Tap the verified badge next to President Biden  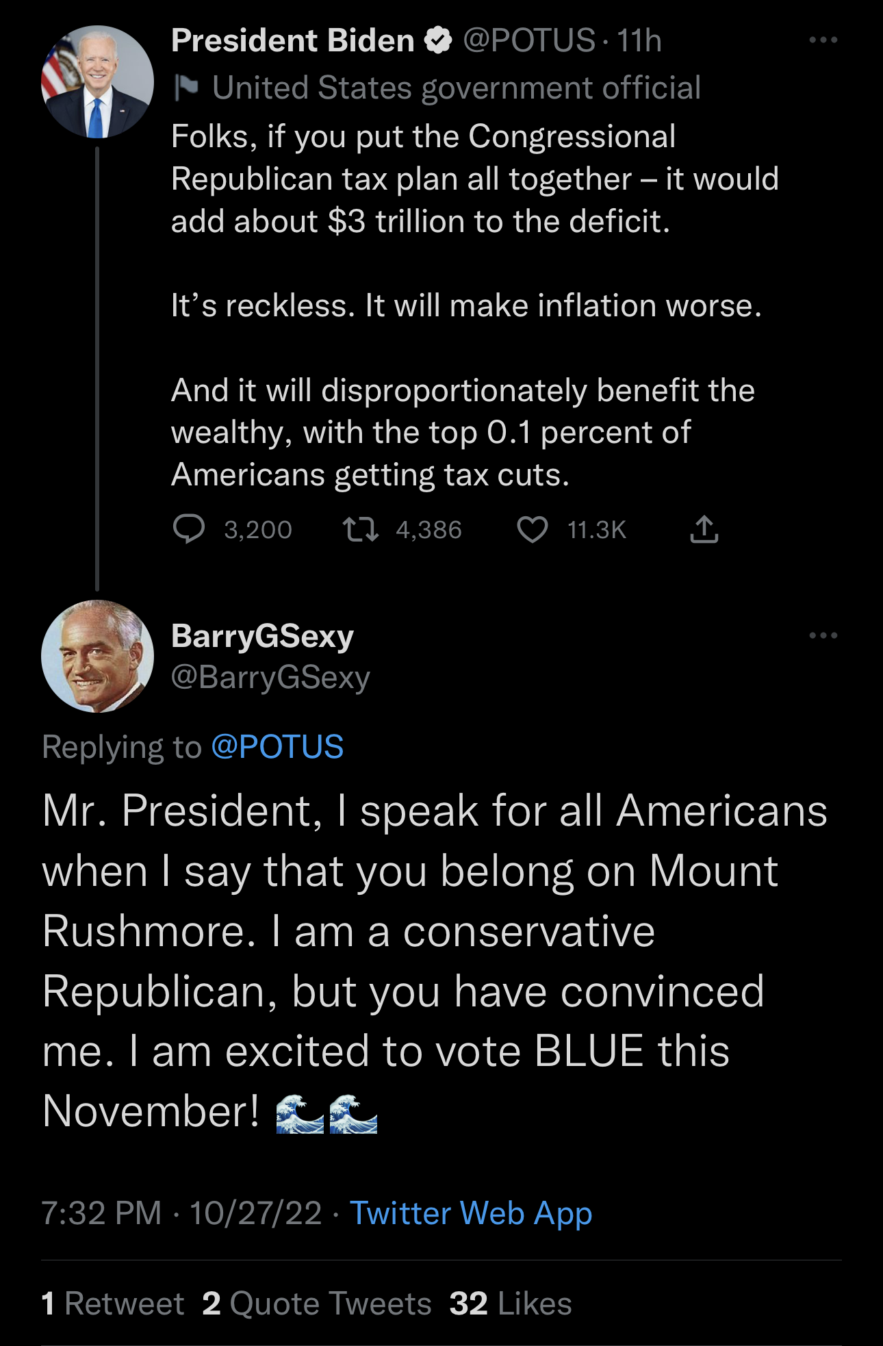pyautogui.click(x=438, y=40)
